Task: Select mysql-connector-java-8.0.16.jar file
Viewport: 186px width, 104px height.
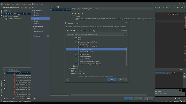Action: click(x=89, y=61)
